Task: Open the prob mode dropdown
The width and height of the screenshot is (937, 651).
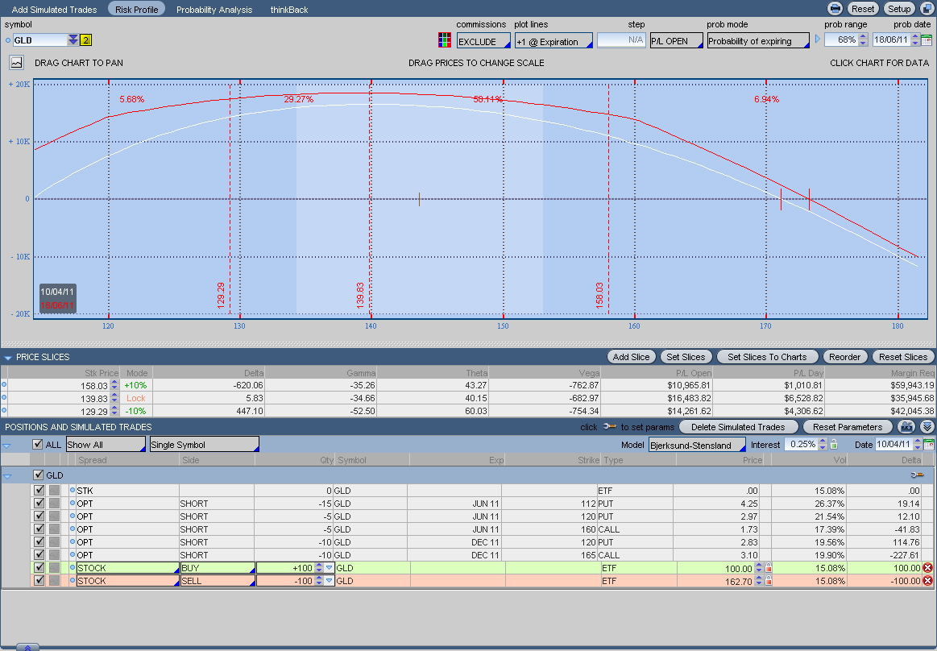Action: click(758, 41)
